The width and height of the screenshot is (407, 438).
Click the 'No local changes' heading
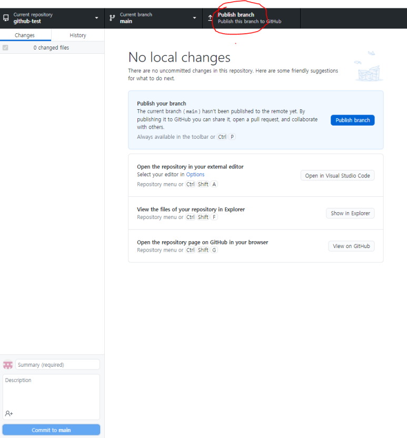179,58
